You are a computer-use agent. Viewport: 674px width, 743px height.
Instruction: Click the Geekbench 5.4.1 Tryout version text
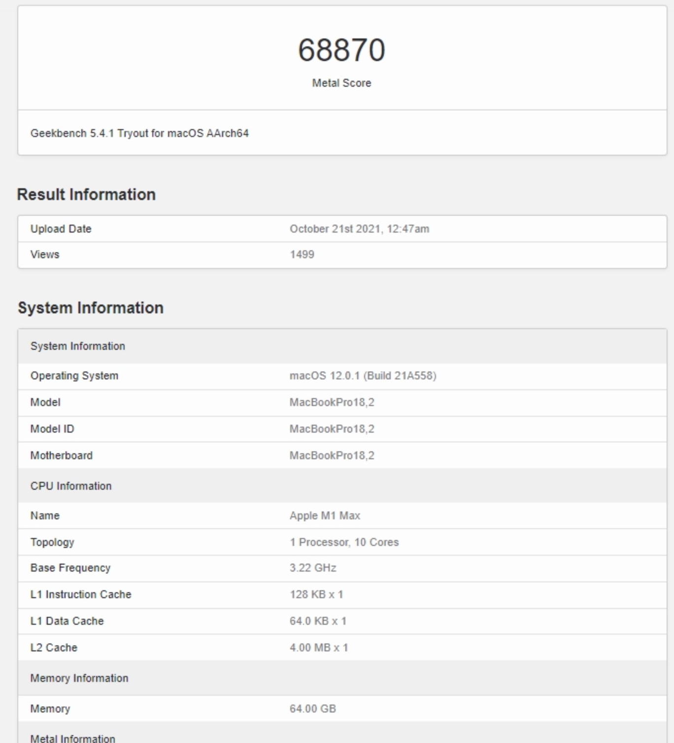[x=139, y=134]
